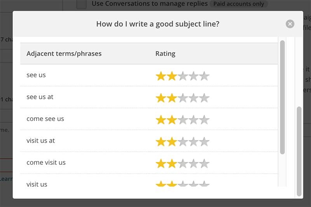Click the second star for 'visit us at'
Screen dimensions: 311x207
click(172, 142)
